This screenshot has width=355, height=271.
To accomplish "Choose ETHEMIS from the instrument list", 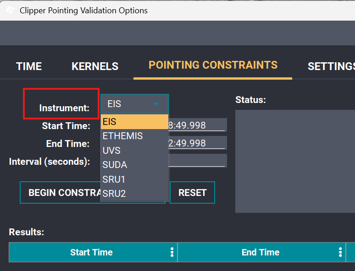I will pyautogui.click(x=134, y=136).
